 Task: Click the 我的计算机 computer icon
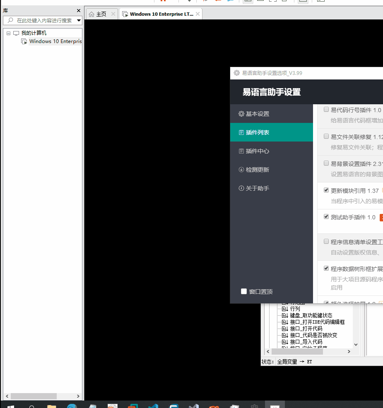[16, 33]
